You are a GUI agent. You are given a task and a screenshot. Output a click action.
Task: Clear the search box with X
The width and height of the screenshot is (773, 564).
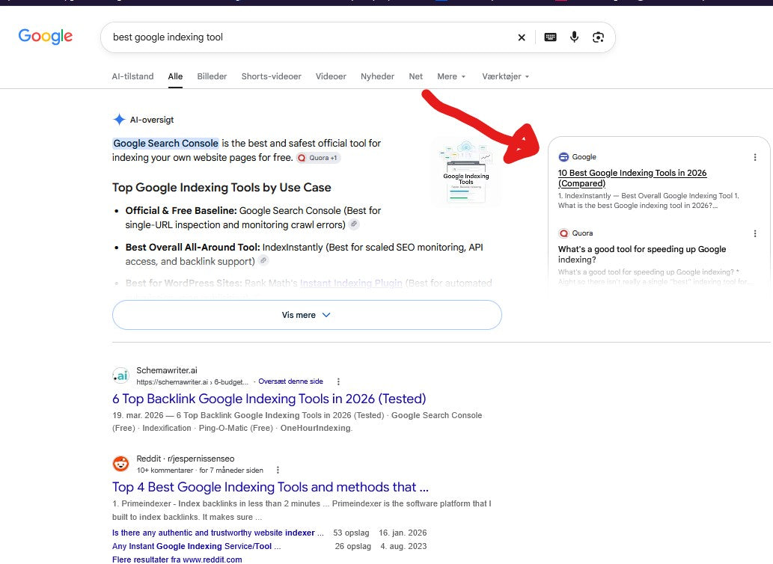pos(522,37)
